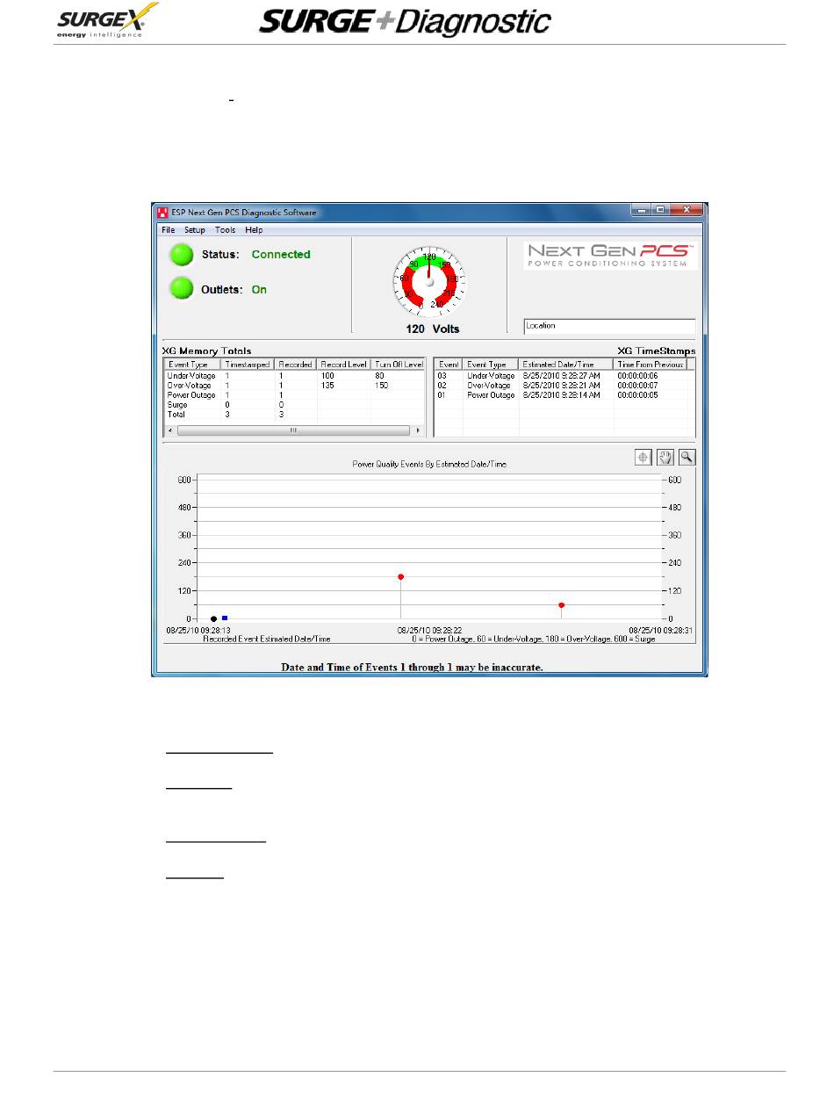Click the blue square marker on chart
The width and height of the screenshot is (834, 1113).
[225, 618]
